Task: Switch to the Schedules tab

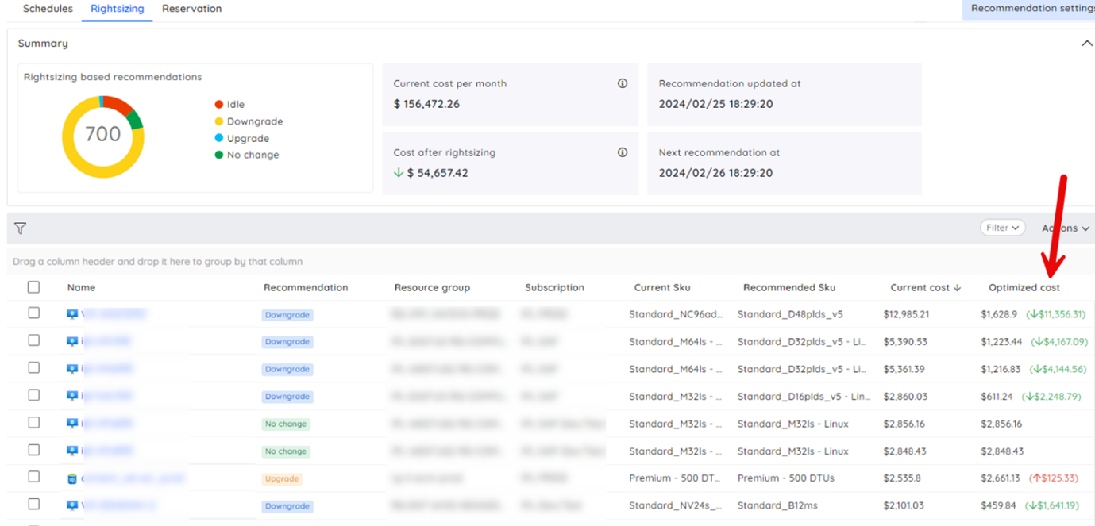Action: pos(48,9)
